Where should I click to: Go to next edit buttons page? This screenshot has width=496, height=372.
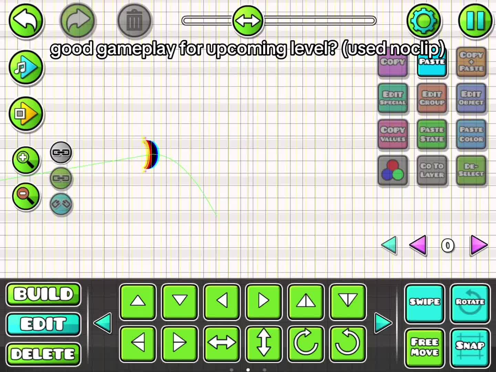[383, 323]
